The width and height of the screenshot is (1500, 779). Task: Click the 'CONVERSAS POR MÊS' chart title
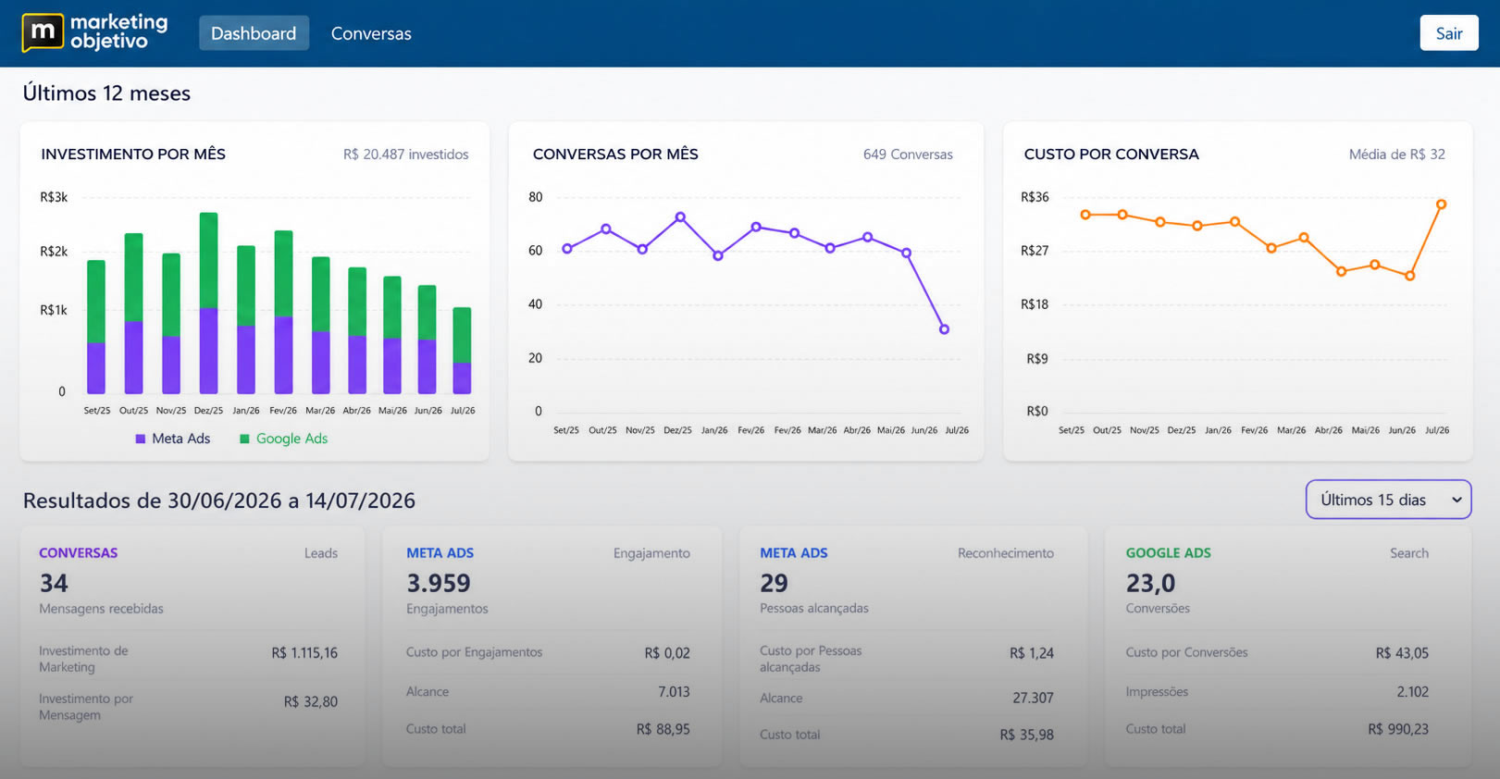click(x=615, y=155)
